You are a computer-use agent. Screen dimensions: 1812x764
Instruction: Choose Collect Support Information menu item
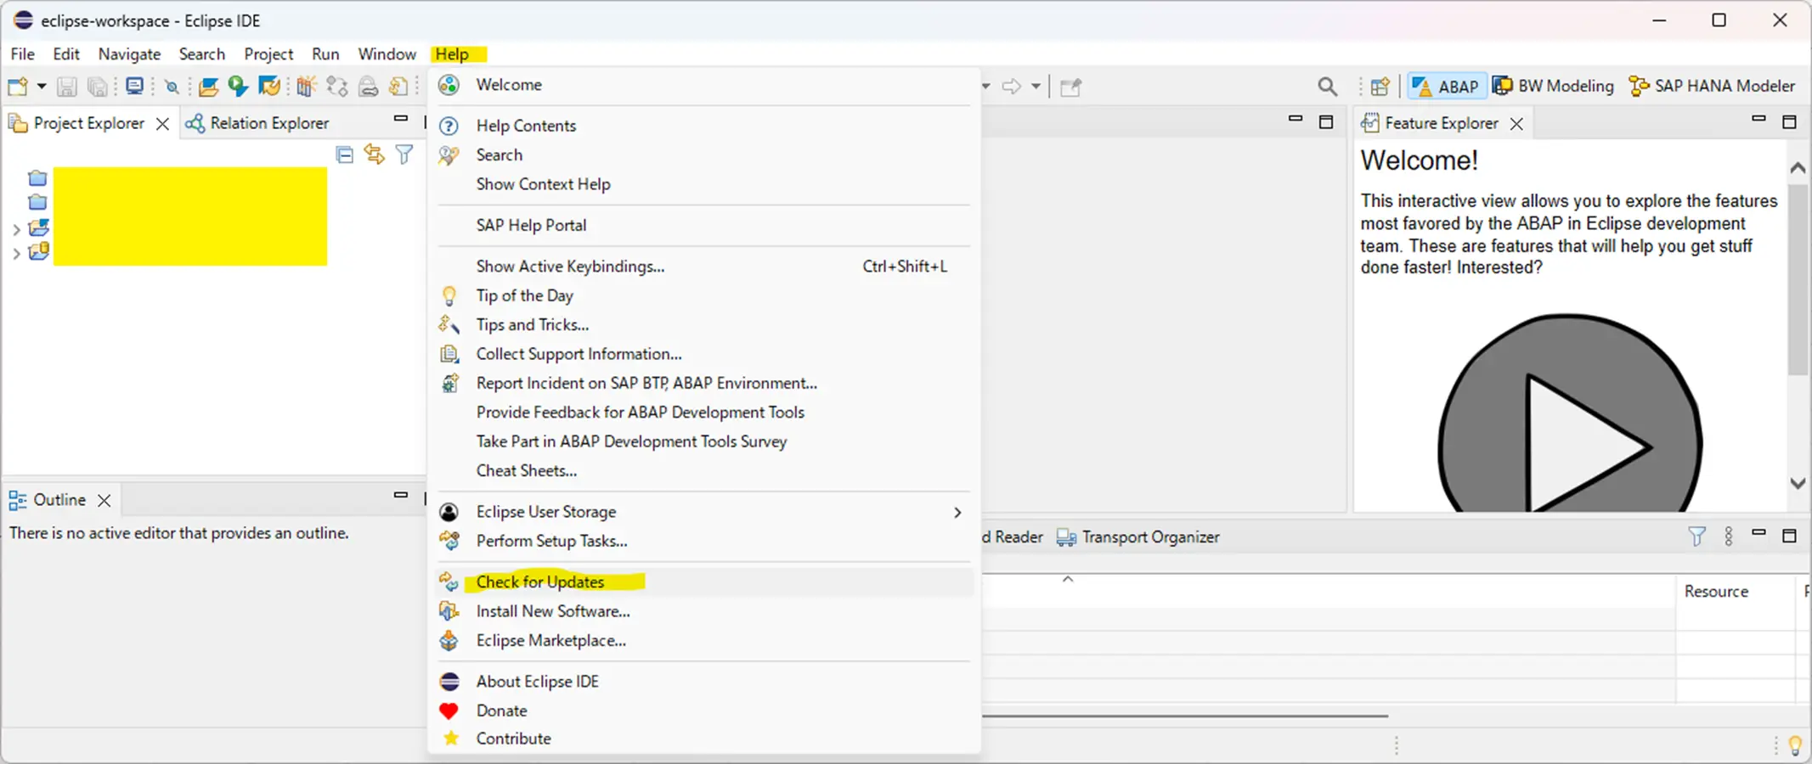coord(705,354)
